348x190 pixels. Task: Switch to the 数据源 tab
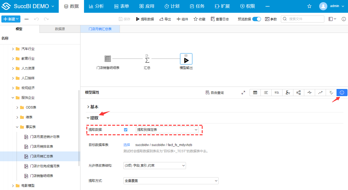[x=59, y=29]
